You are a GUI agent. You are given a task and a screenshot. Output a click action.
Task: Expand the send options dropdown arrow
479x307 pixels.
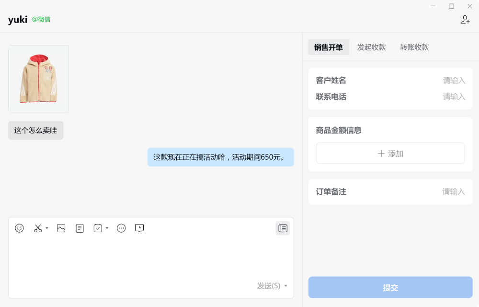[x=285, y=285]
